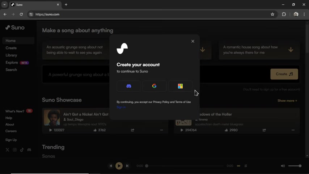Select the Suno browser tab
Screen dimensions: 309x174
(x=35, y=5)
